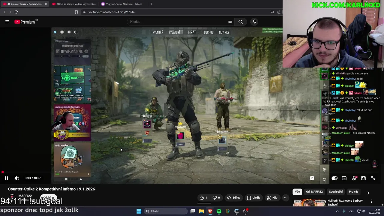Select the Od: MARFI22 filter chip
This screenshot has width=384, height=216.
(314, 192)
